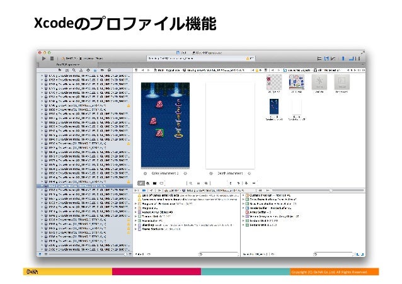Click the Run button in Xcode toolbar
The width and height of the screenshot is (402, 284).
44,59
